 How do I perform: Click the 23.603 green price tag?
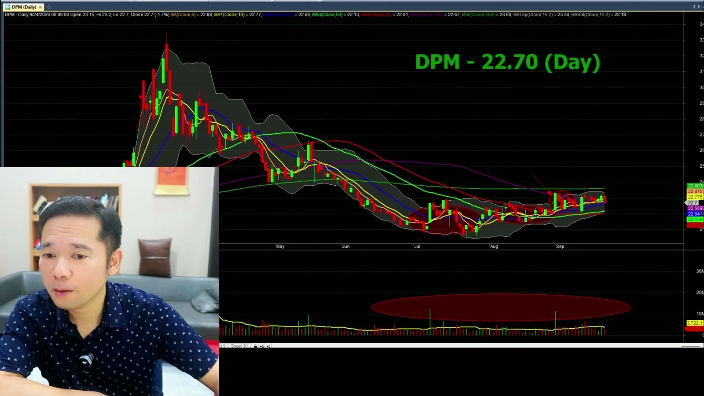click(695, 186)
